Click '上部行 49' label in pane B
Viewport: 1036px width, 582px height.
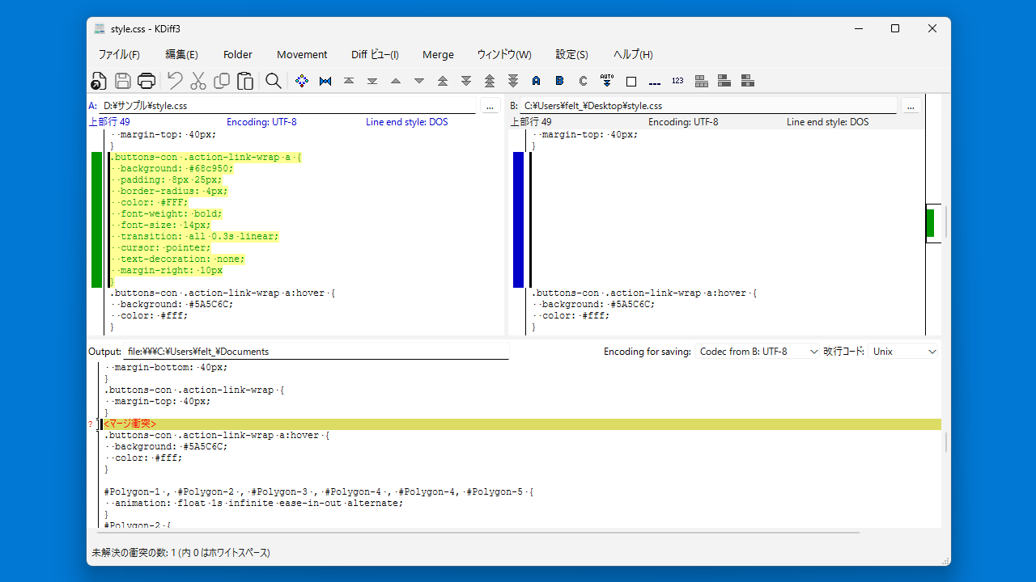click(x=531, y=122)
